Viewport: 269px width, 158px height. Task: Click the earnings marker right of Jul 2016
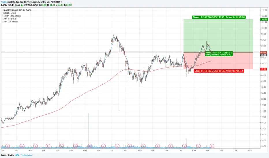click(171, 146)
